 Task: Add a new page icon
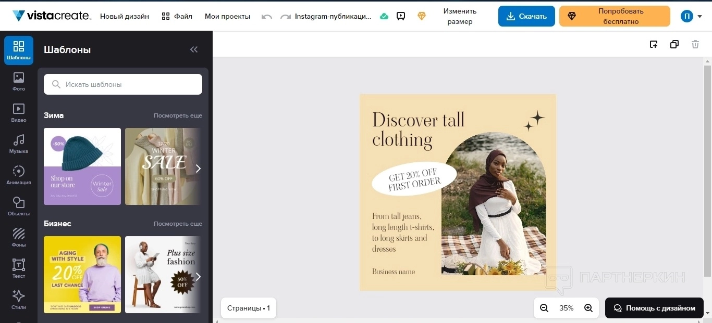[654, 44]
